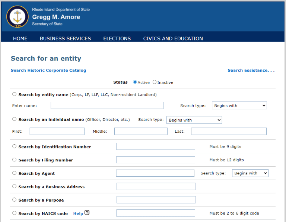The width and height of the screenshot is (286, 222).
Task: Click the Enter name text field
Action: [x=107, y=106]
